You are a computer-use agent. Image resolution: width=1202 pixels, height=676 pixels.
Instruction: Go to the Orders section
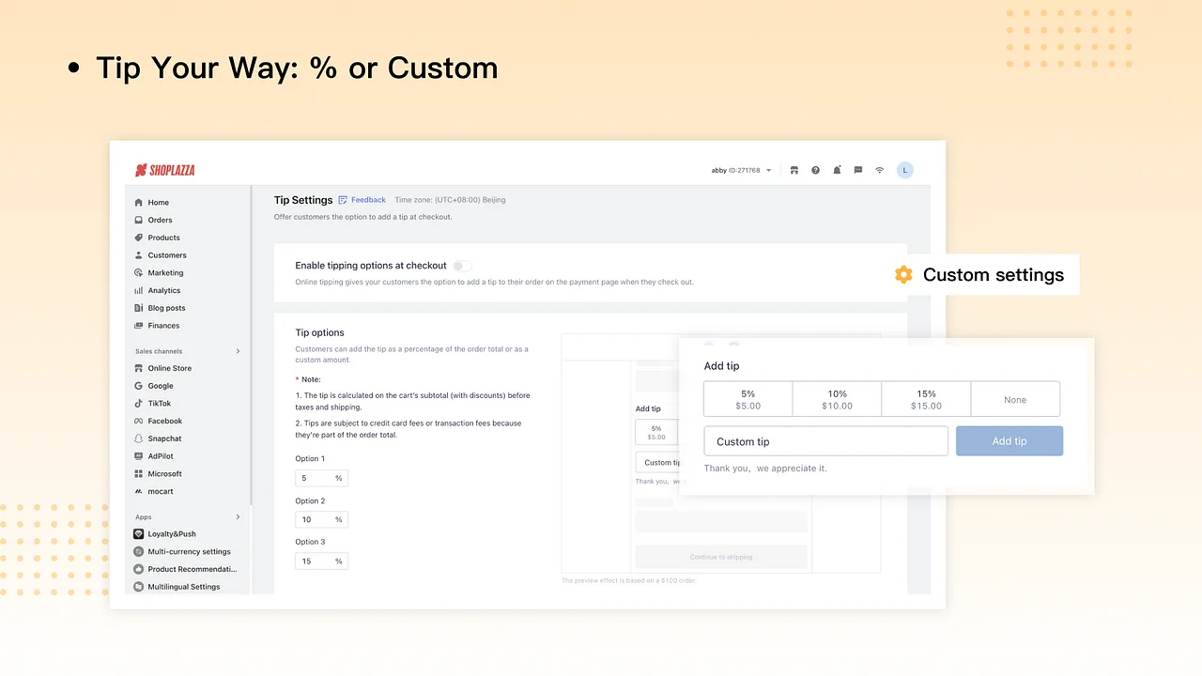(x=160, y=220)
